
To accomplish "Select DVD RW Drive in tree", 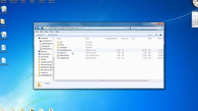I will tap(47, 49).
